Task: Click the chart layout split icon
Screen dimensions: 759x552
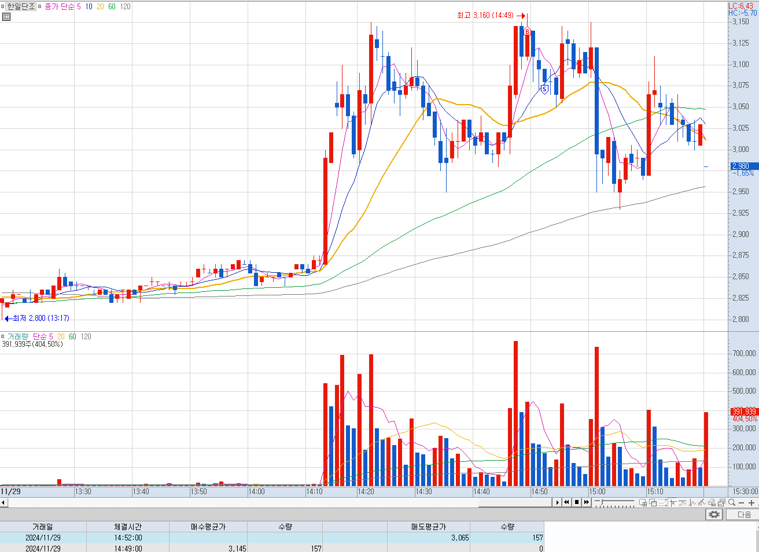Action: point(643,502)
